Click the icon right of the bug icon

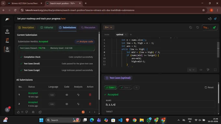point(40,112)
